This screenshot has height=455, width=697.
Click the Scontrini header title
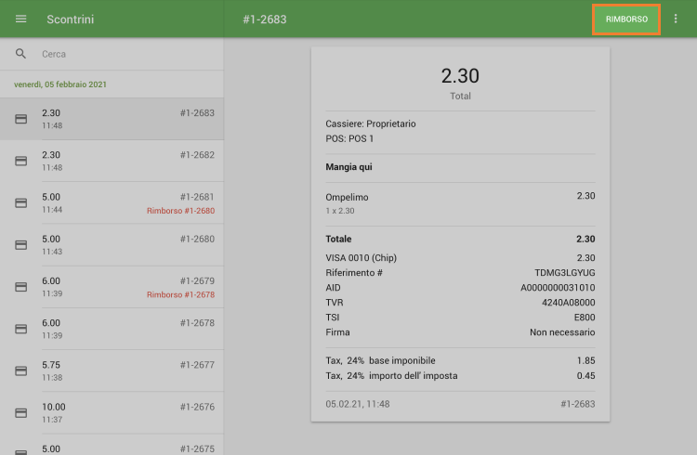[x=70, y=19]
